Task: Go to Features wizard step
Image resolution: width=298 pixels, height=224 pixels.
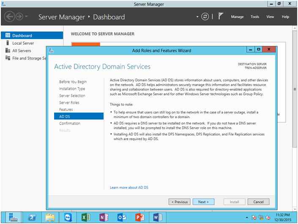Action: click(66, 109)
